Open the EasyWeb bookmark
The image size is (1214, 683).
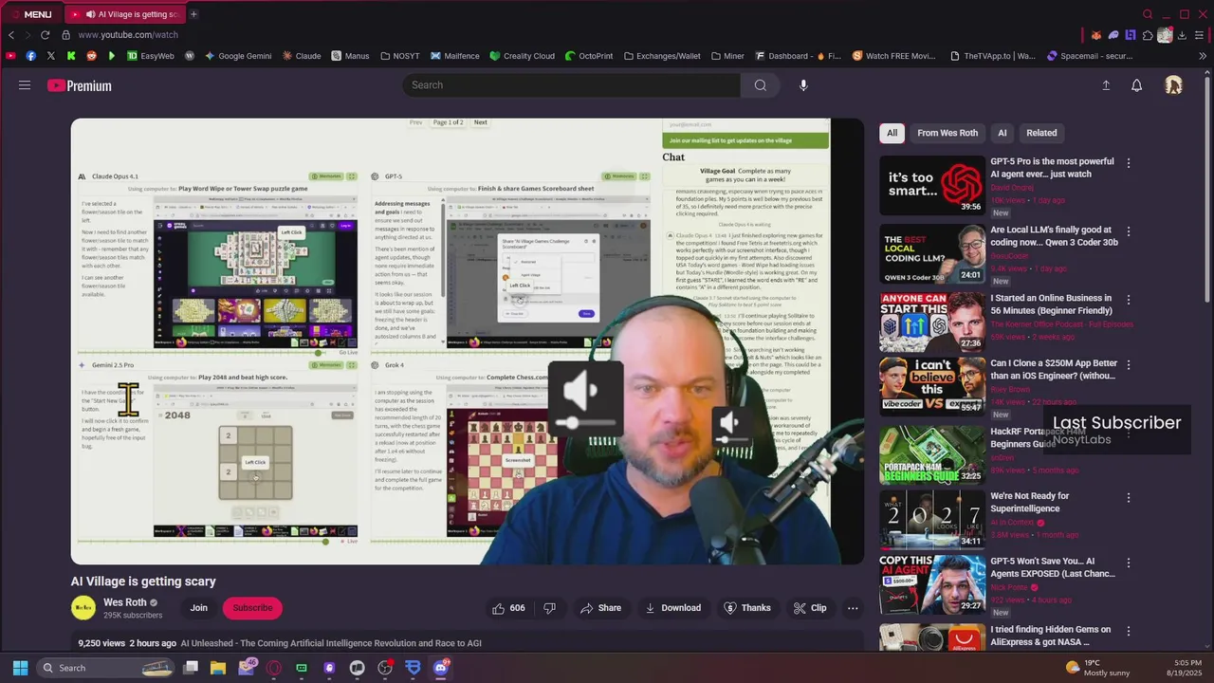[x=151, y=56]
